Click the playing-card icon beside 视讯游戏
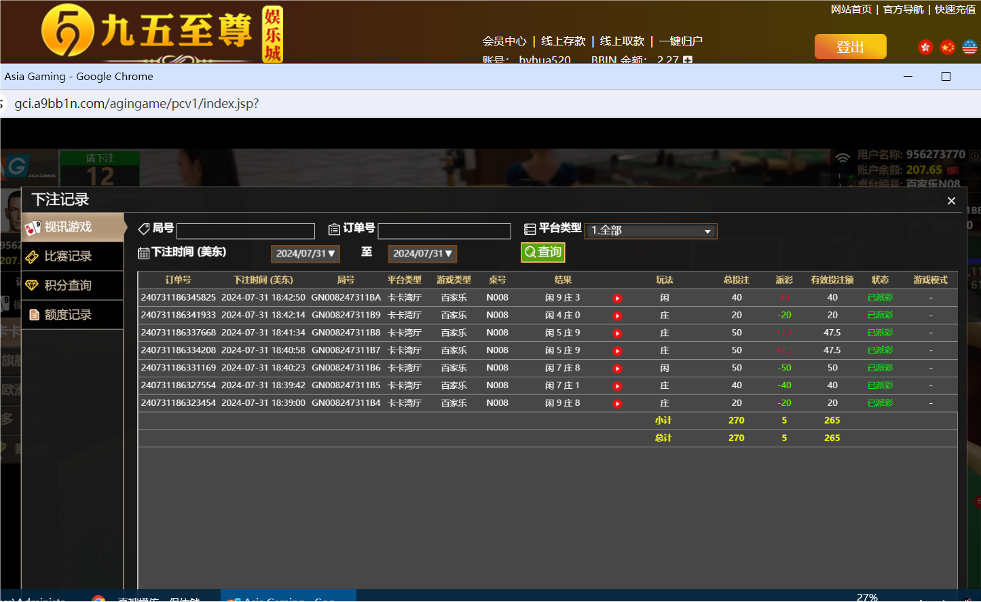 (33, 227)
